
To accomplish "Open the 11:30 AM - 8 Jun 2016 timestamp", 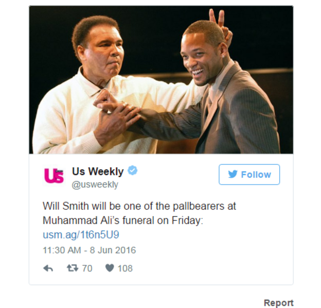I will click(90, 250).
